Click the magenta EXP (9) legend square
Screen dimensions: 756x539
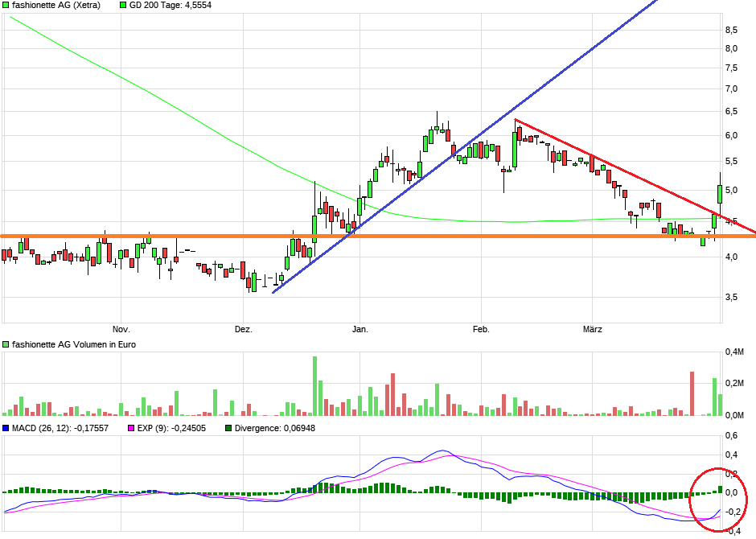coord(130,428)
